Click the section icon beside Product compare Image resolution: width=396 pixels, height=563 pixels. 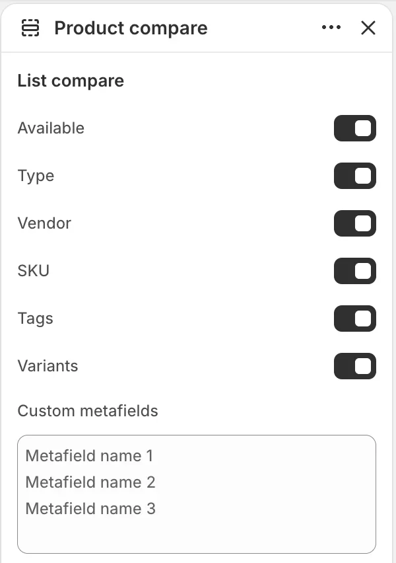(x=30, y=28)
